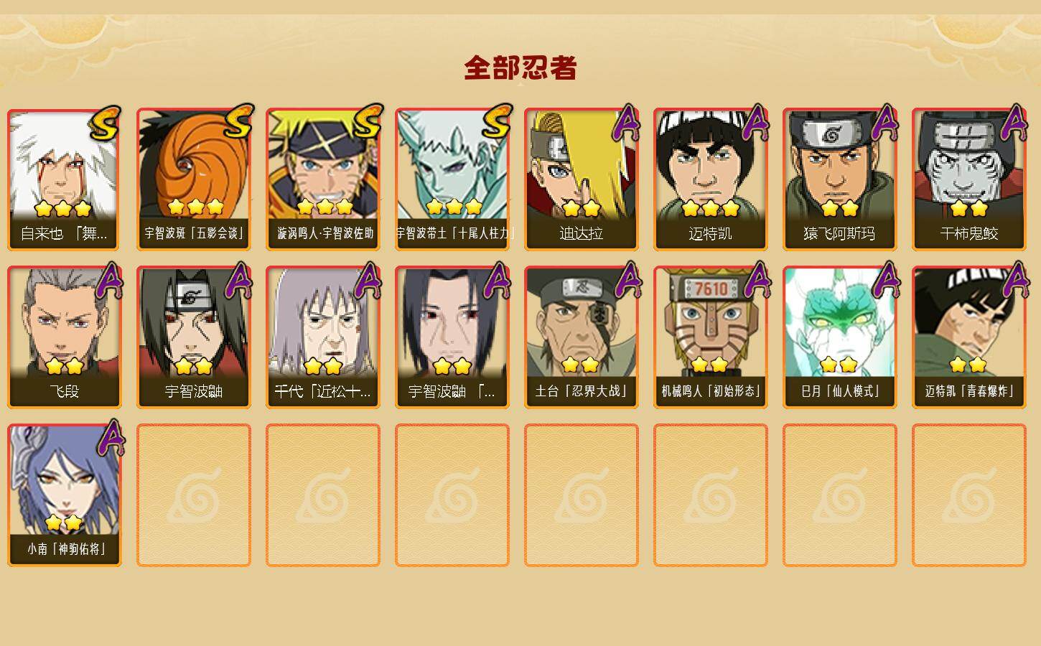Open the 机械鸣人「初始形态」 card

pyautogui.click(x=710, y=337)
